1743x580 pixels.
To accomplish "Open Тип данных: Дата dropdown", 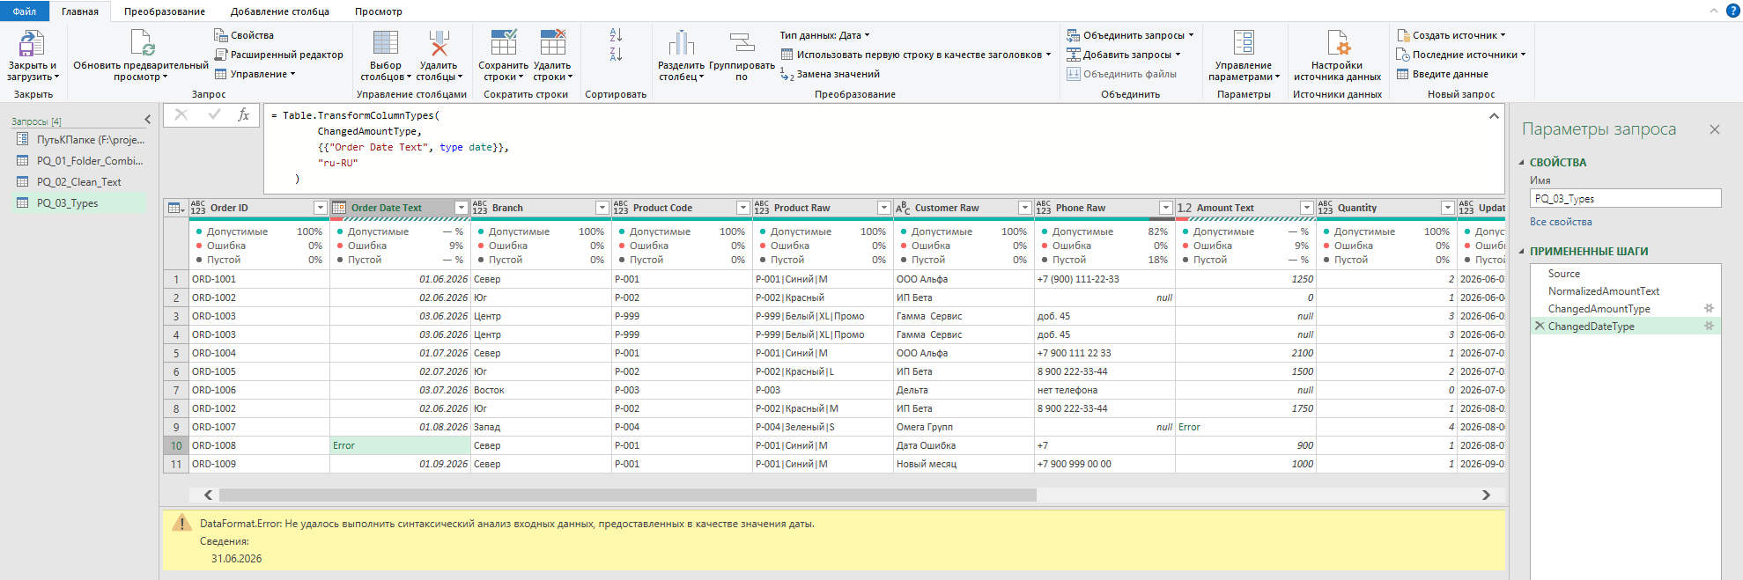I will 824,35.
